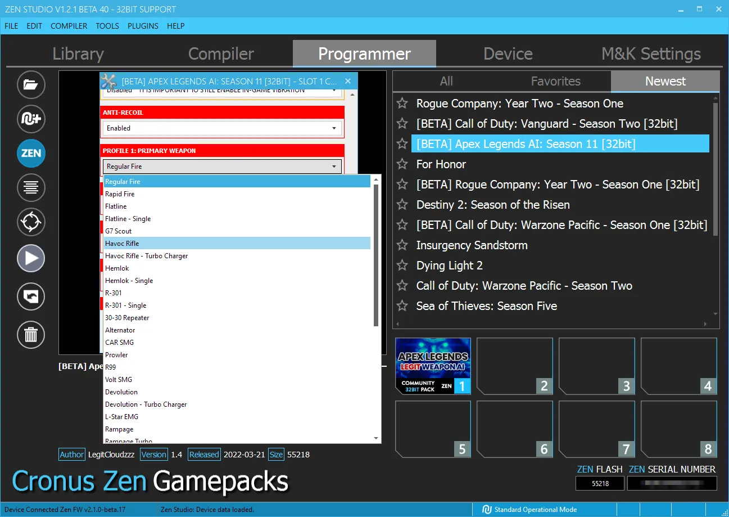Viewport: 729px width, 517px height.
Task: Choose Havoc Rifle from weapon list
Action: pyautogui.click(x=237, y=243)
